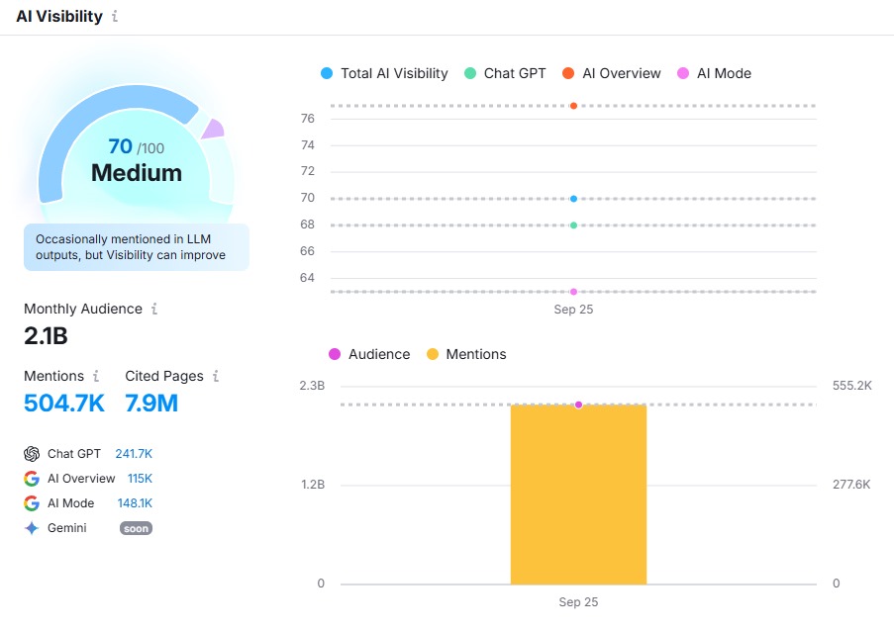This screenshot has width=894, height=630.
Task: Hide the AI Overview series in legend
Action: [x=611, y=73]
